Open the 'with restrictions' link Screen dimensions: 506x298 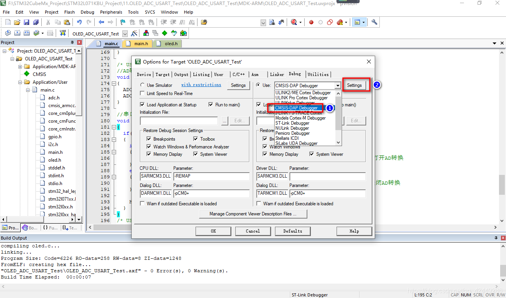[x=201, y=85]
